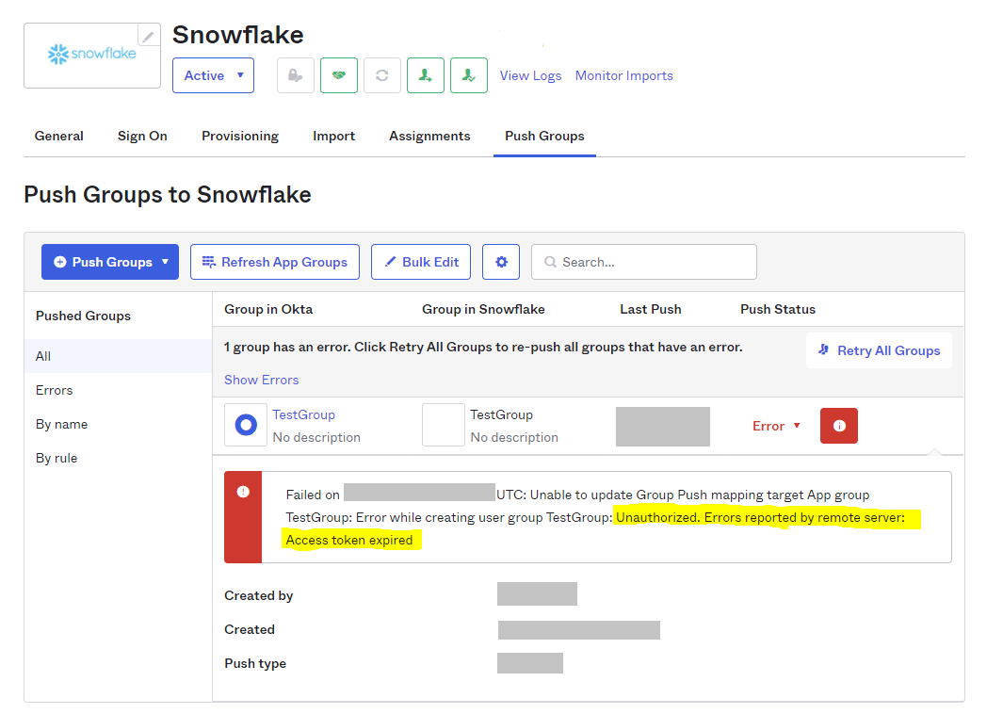Go to the Assignments tab
Viewport: 1003px width, 714px height.
coord(429,136)
